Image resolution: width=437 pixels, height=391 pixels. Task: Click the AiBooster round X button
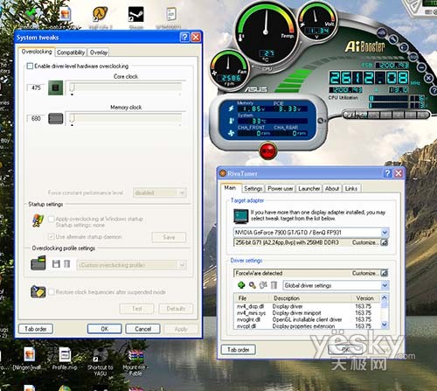click(428, 78)
